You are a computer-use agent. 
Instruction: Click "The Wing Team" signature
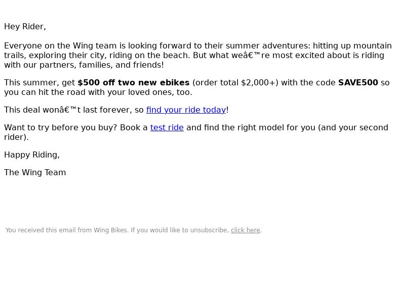click(x=35, y=172)
